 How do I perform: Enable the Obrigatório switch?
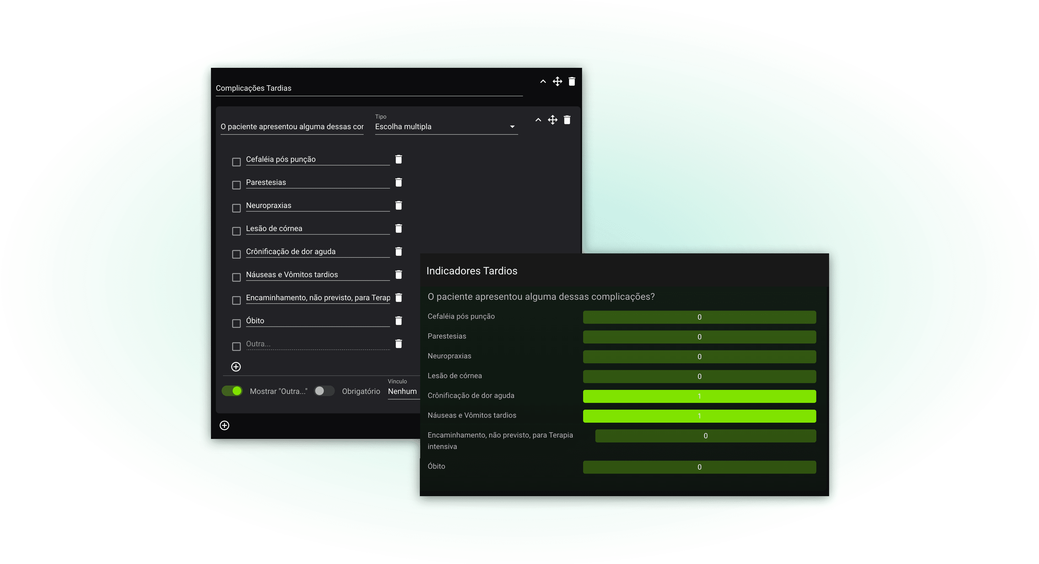click(324, 391)
